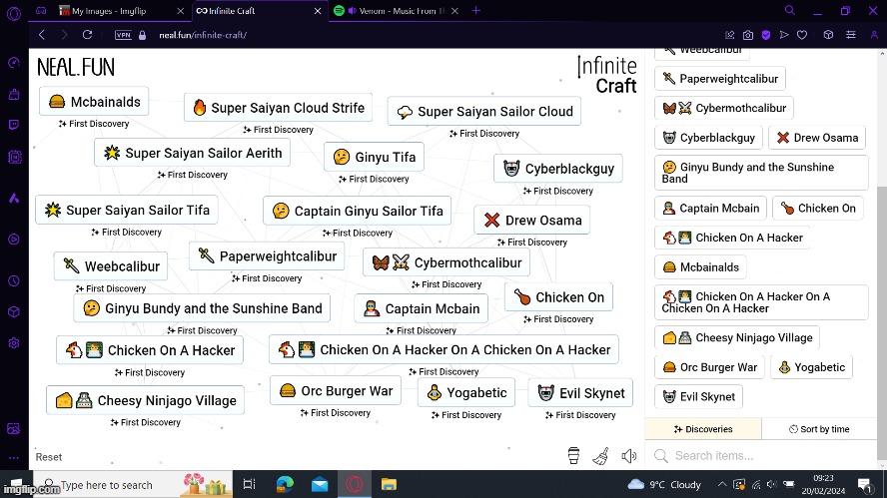Add page to bookmarks heart icon

click(x=801, y=35)
